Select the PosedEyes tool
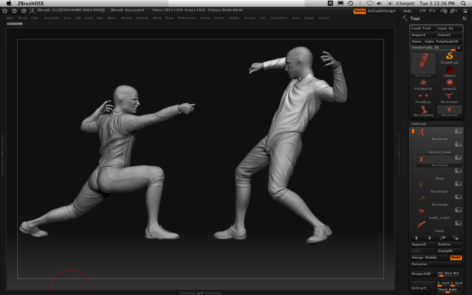Screen dimensions: 472x295 423,97
